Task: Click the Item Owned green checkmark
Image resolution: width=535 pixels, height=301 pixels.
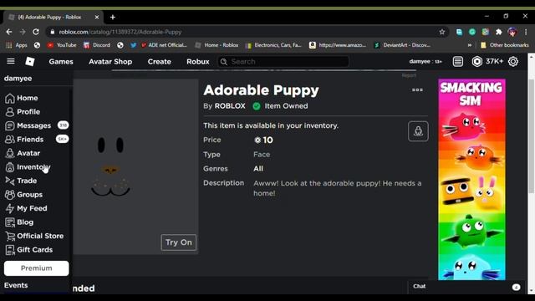Action: coord(257,106)
